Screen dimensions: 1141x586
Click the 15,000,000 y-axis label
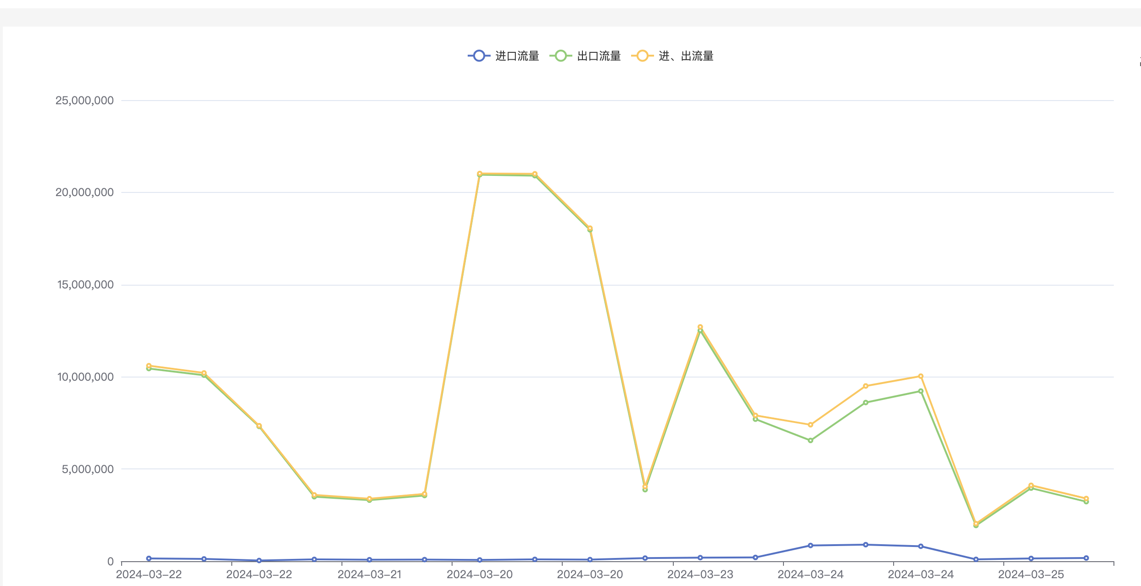click(x=85, y=285)
